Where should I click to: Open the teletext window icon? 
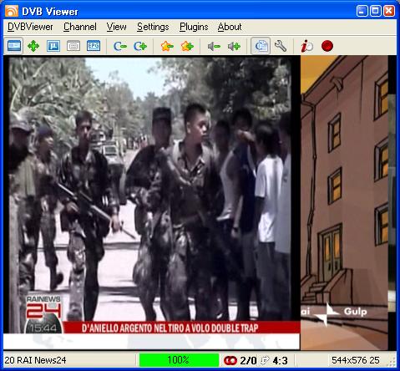pos(73,46)
